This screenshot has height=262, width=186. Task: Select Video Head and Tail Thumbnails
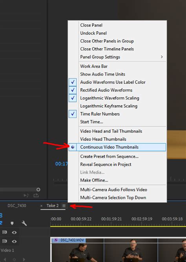(117, 131)
